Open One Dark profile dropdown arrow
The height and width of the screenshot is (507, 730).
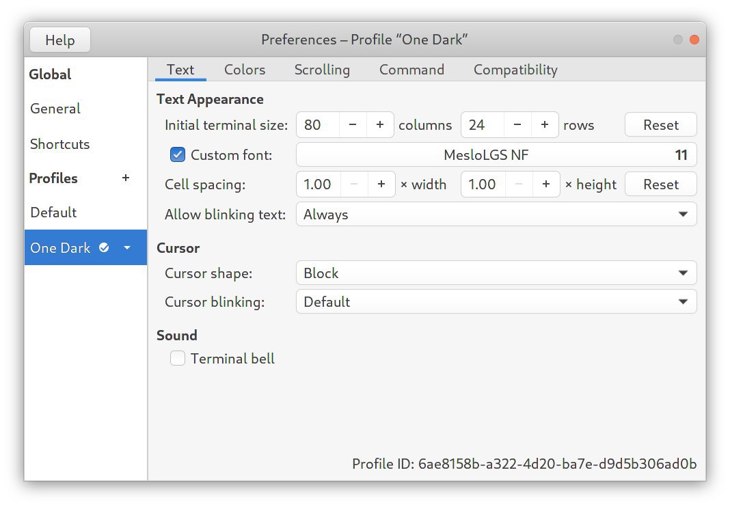point(127,247)
